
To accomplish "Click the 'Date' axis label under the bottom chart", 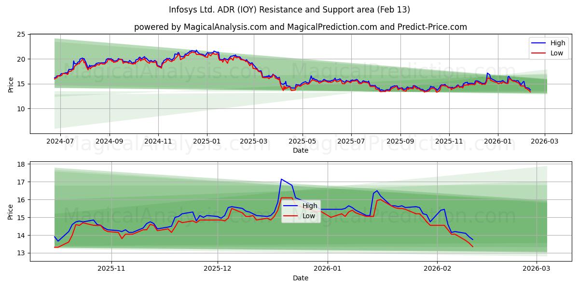I will (x=301, y=278).
